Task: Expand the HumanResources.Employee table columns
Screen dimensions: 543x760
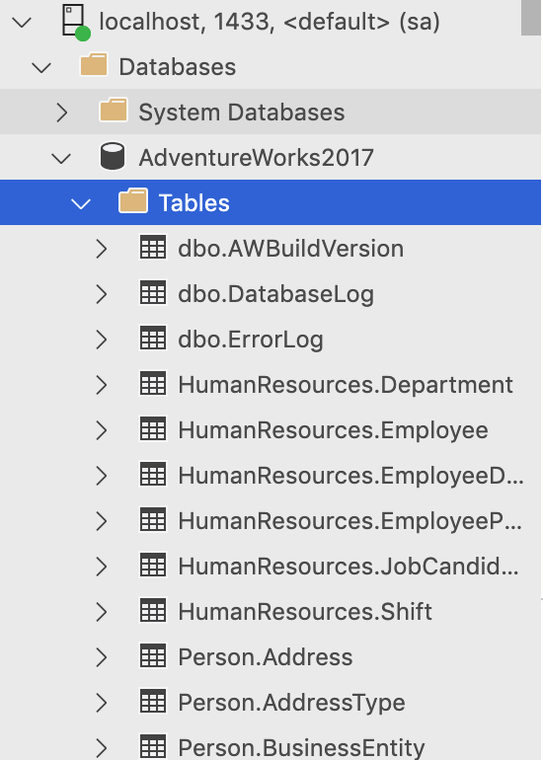Action: click(102, 430)
